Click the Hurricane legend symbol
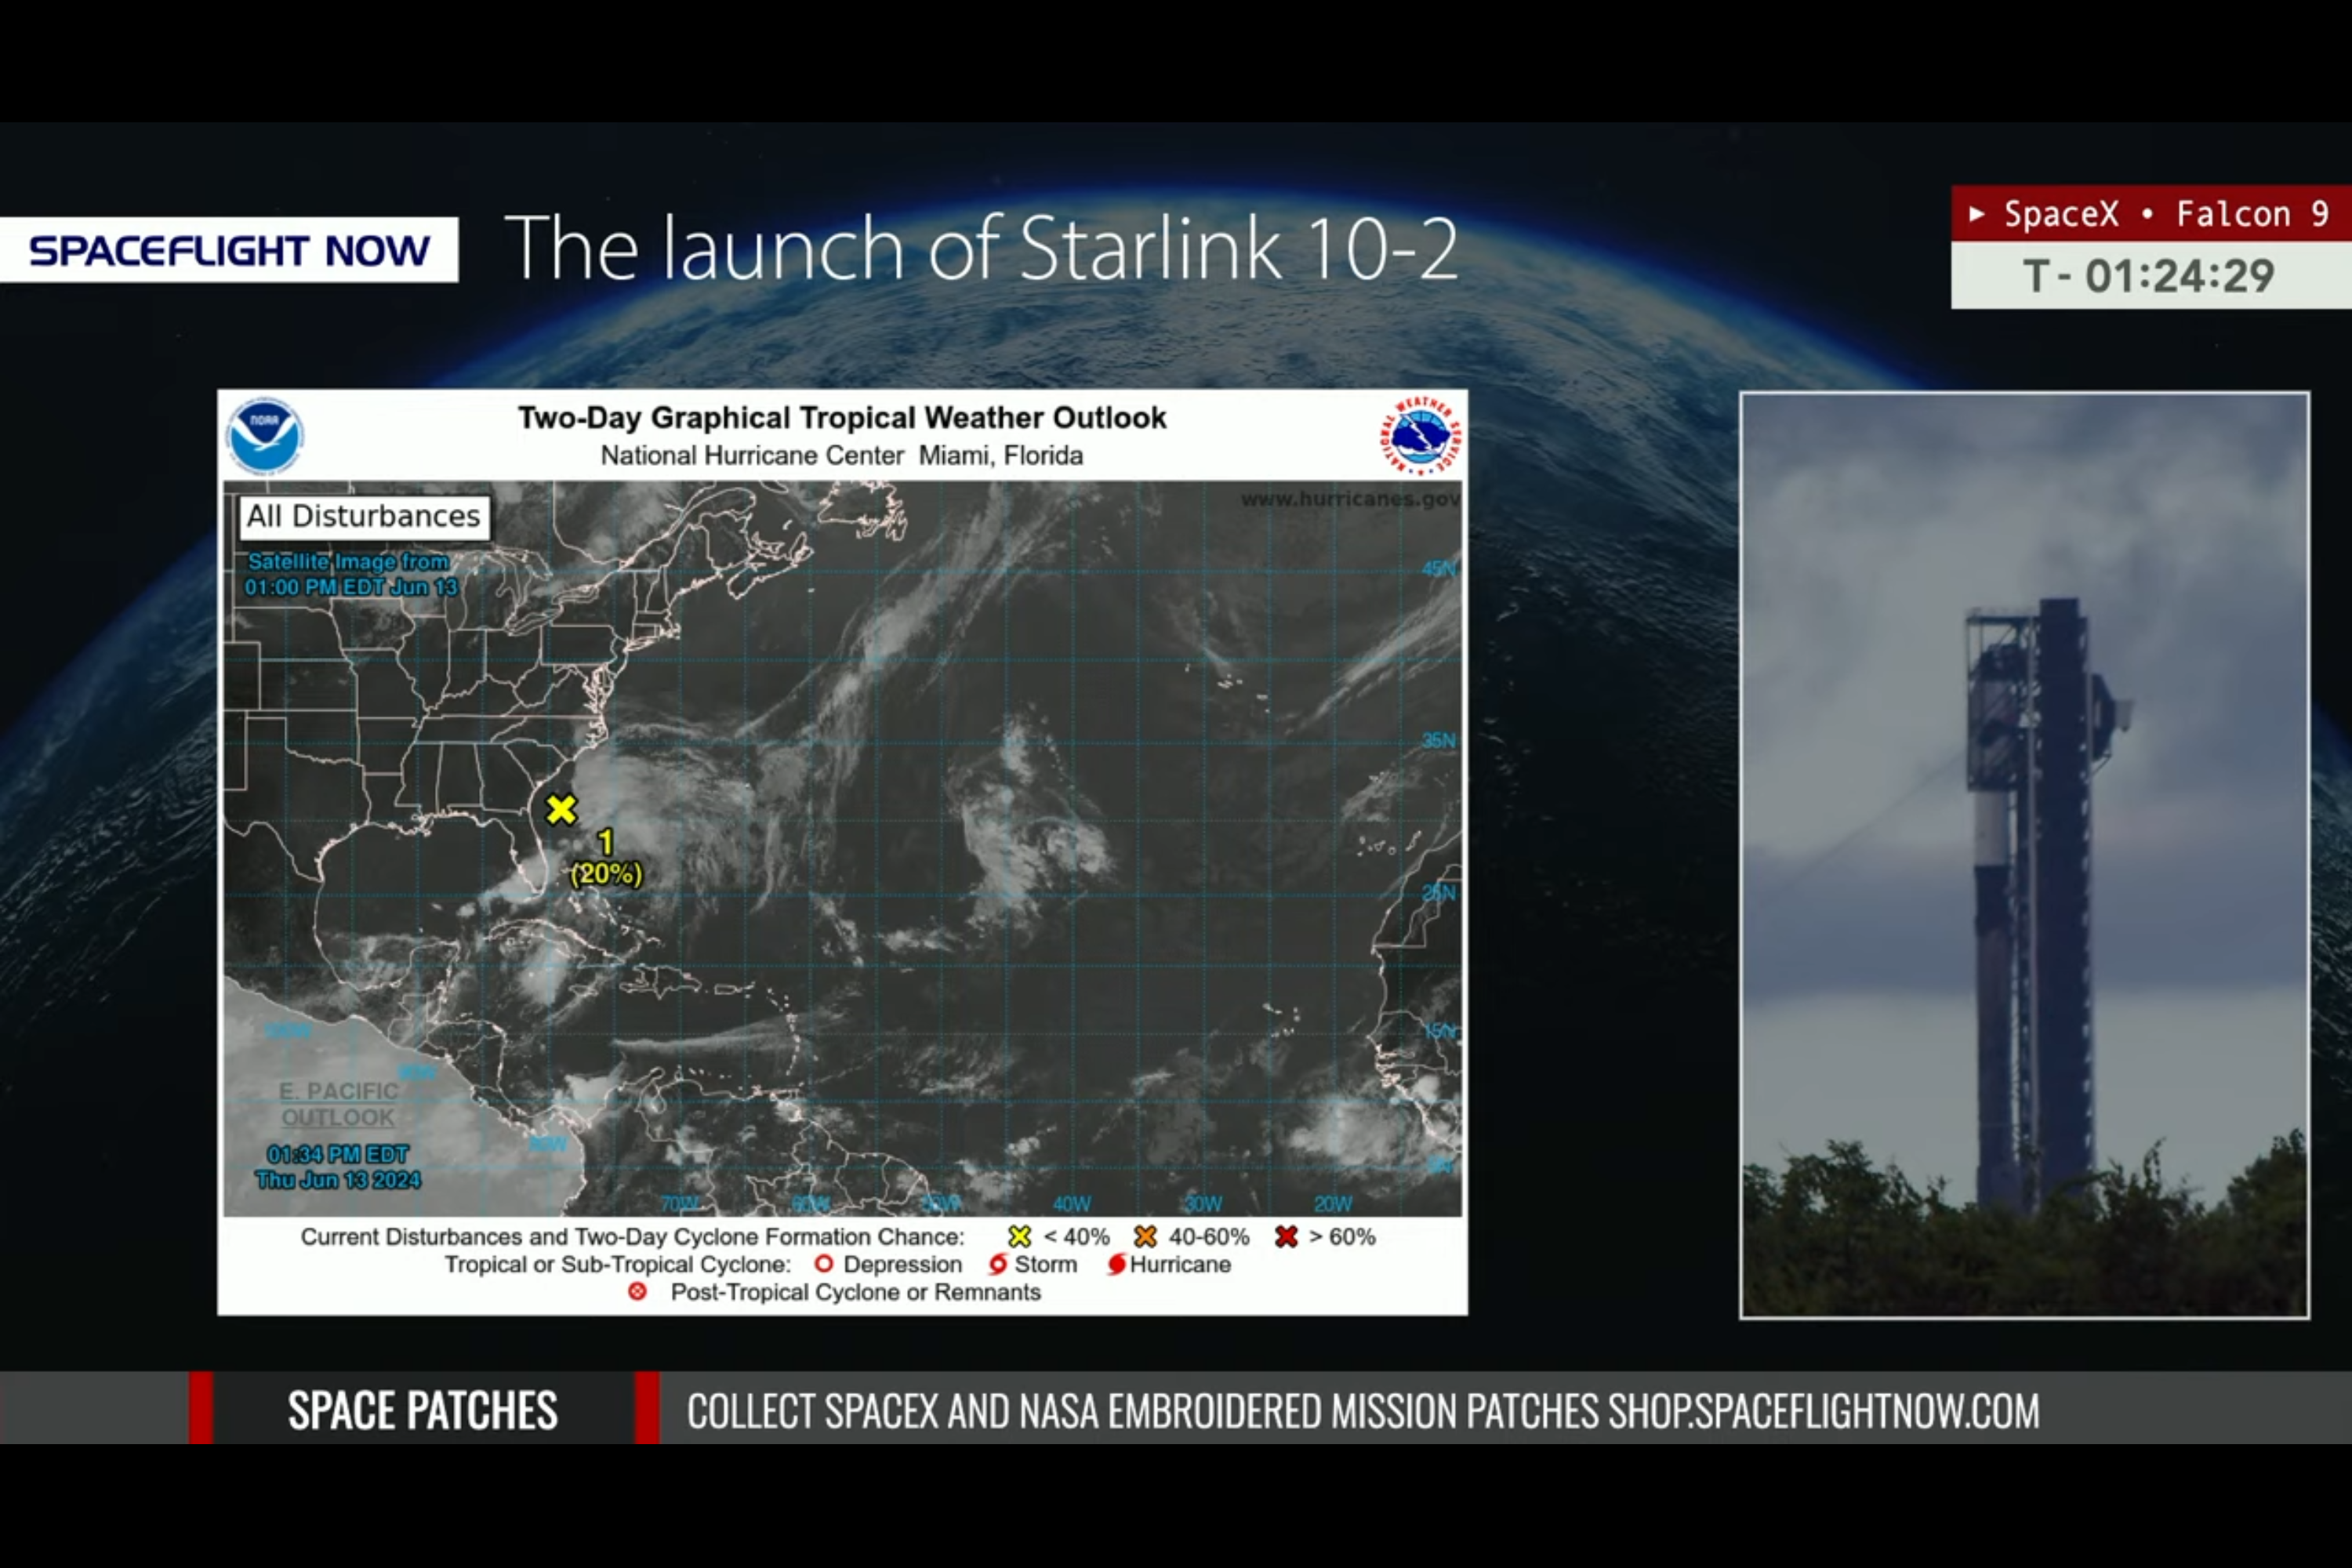Viewport: 2352px width, 1568px height. click(1116, 1265)
